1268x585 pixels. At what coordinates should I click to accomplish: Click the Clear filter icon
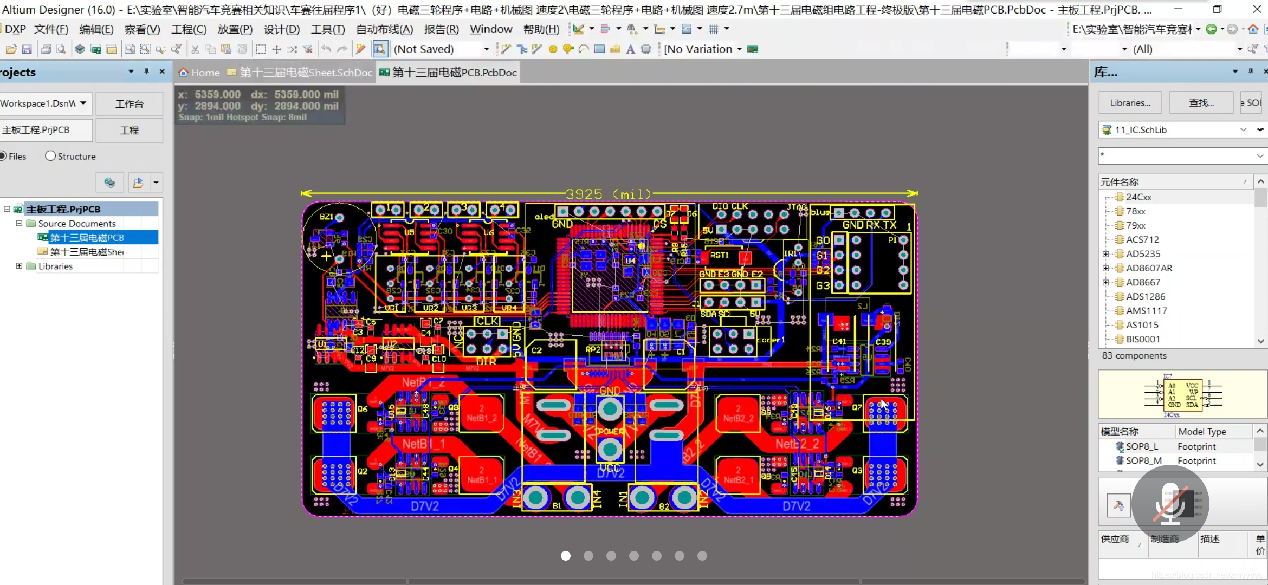pyautogui.click(x=308, y=49)
